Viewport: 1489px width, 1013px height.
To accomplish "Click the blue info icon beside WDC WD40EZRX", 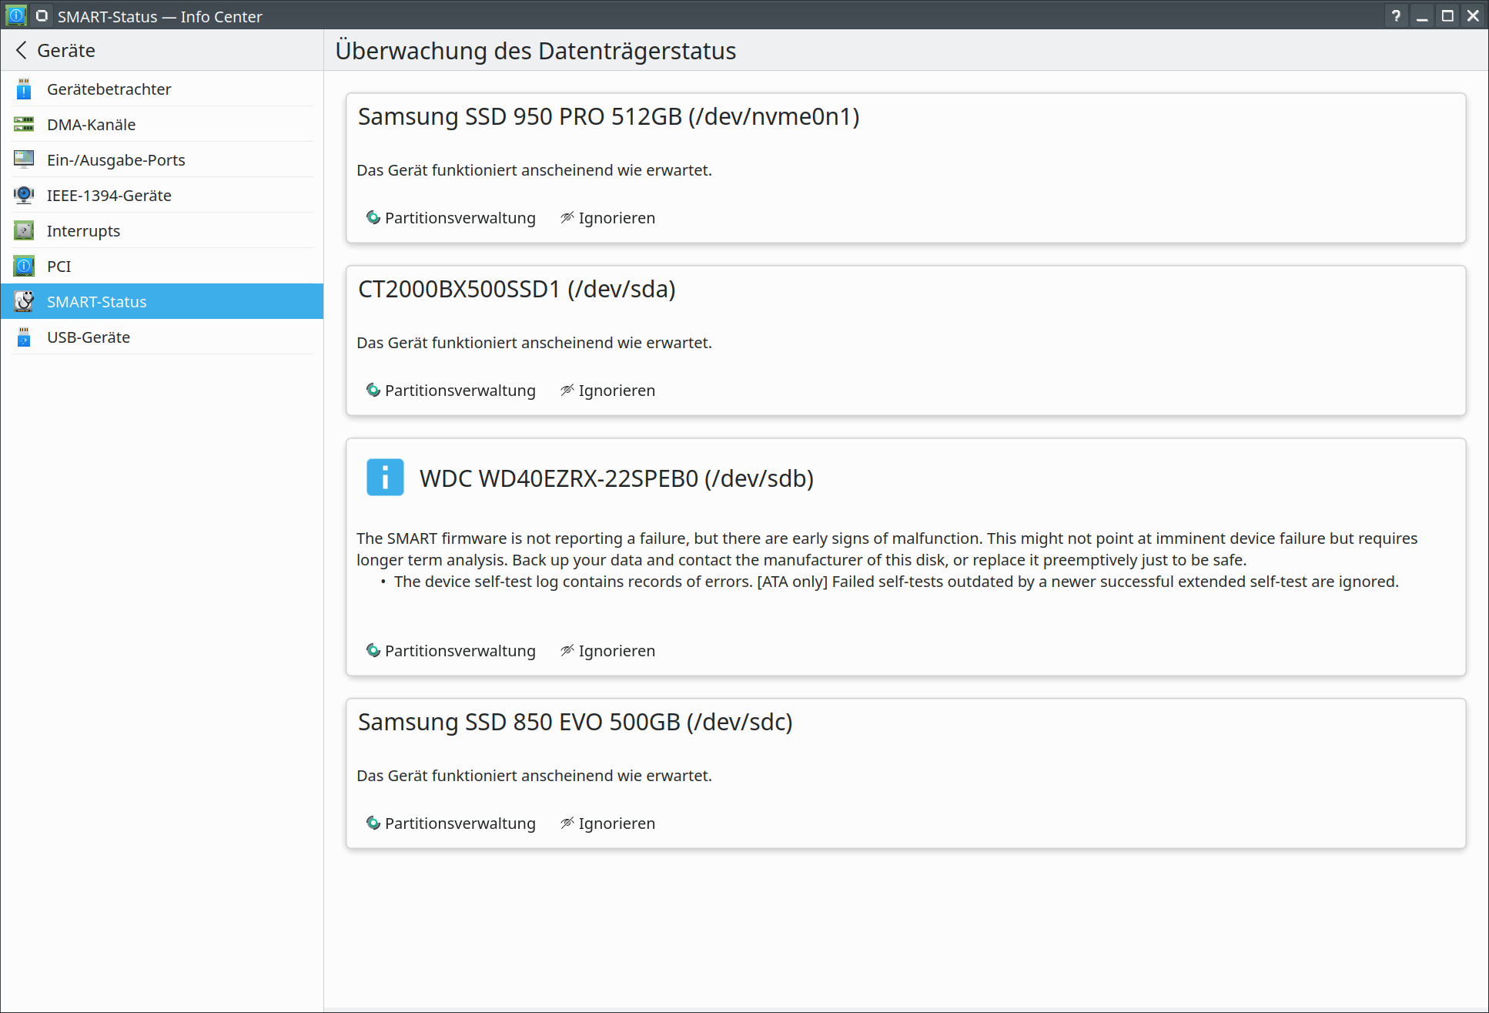I will (385, 478).
